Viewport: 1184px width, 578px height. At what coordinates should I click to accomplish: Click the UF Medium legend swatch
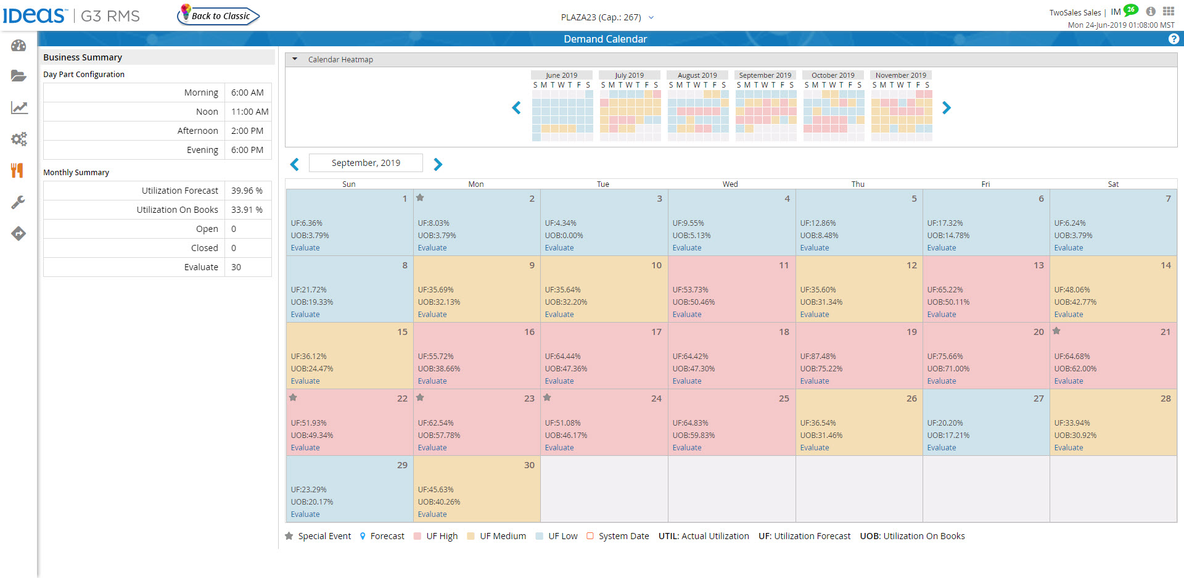[x=471, y=536]
